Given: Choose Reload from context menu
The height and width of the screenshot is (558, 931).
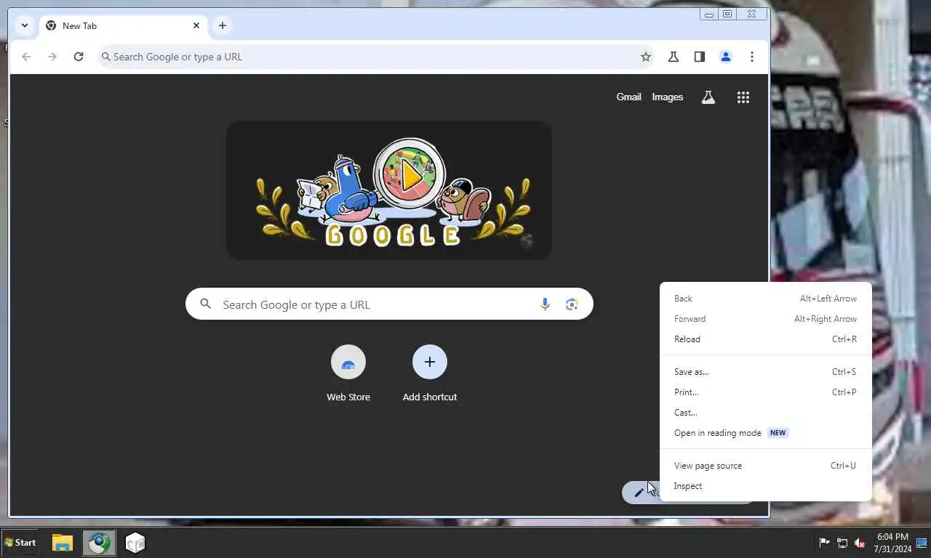Looking at the screenshot, I should click(x=765, y=339).
